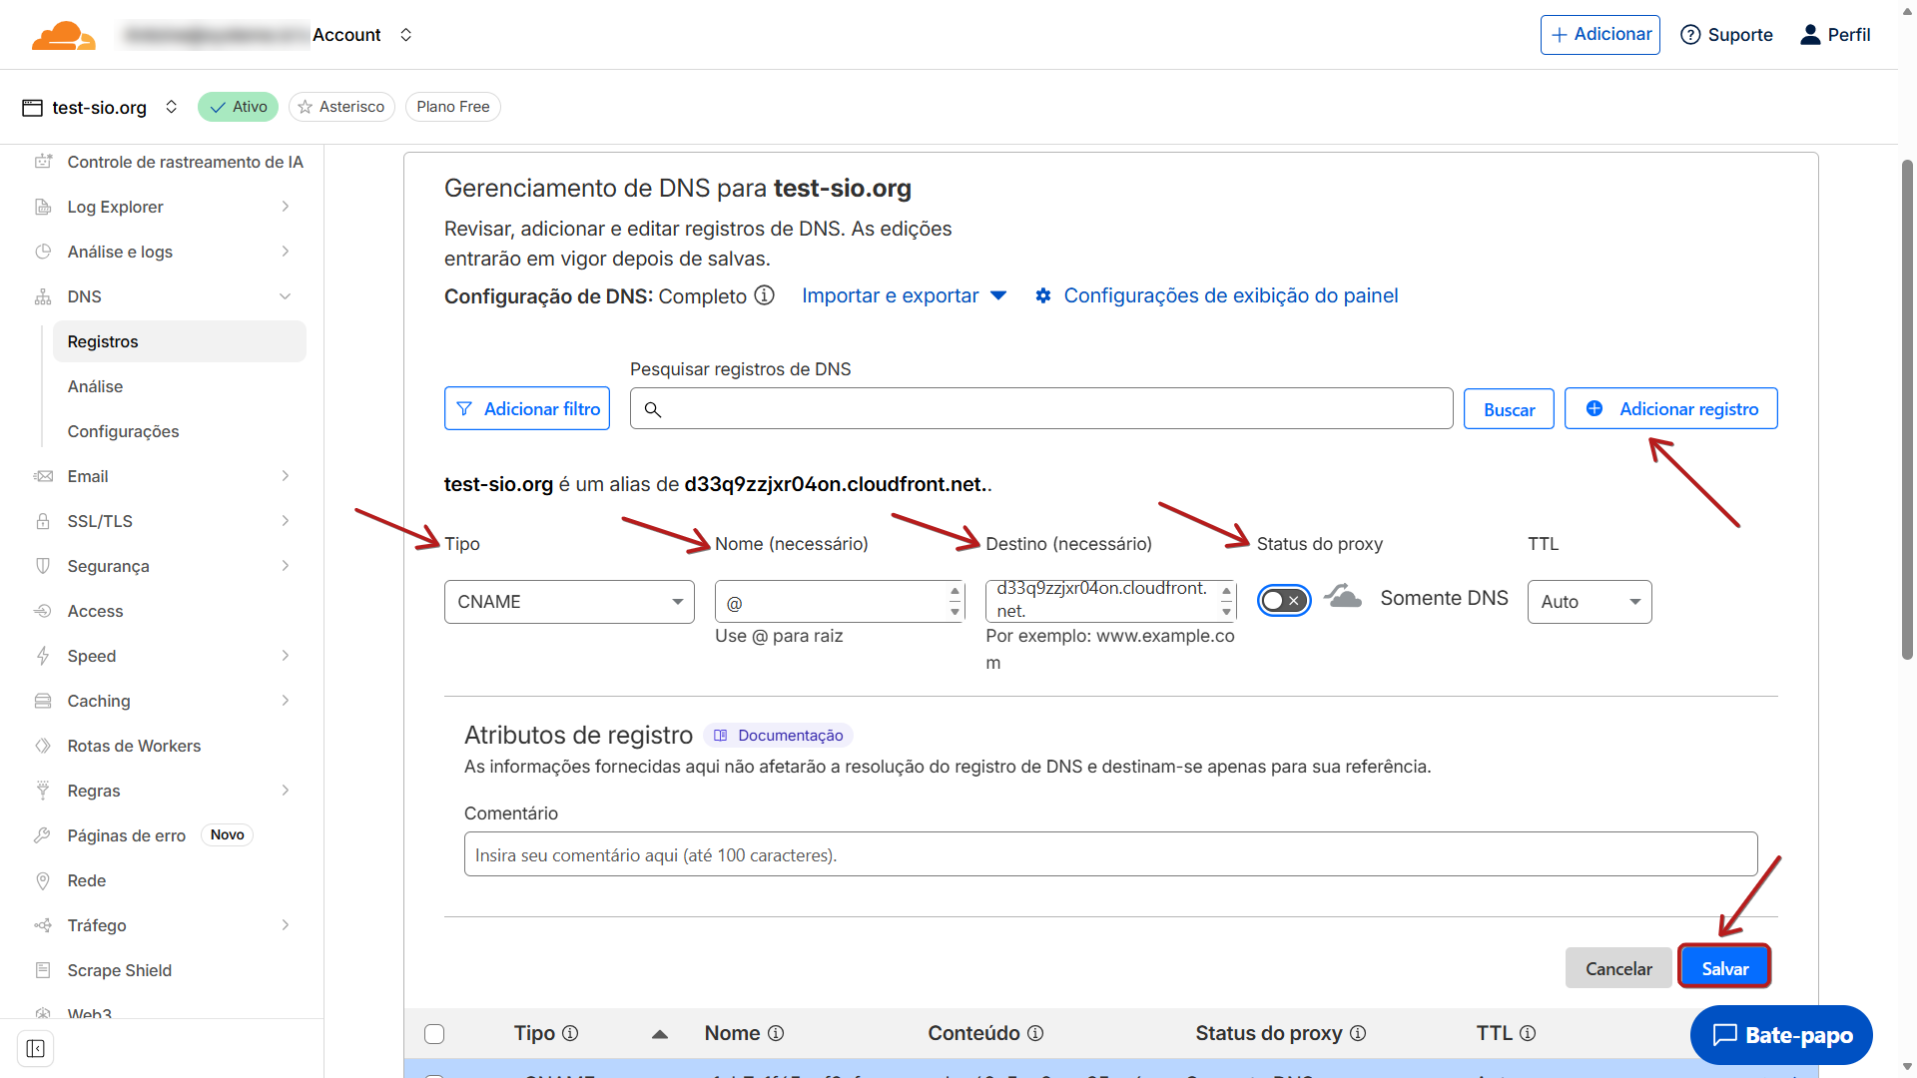Image resolution: width=1917 pixels, height=1078 pixels.
Task: Toggle the proxy status switch
Action: 1283,601
